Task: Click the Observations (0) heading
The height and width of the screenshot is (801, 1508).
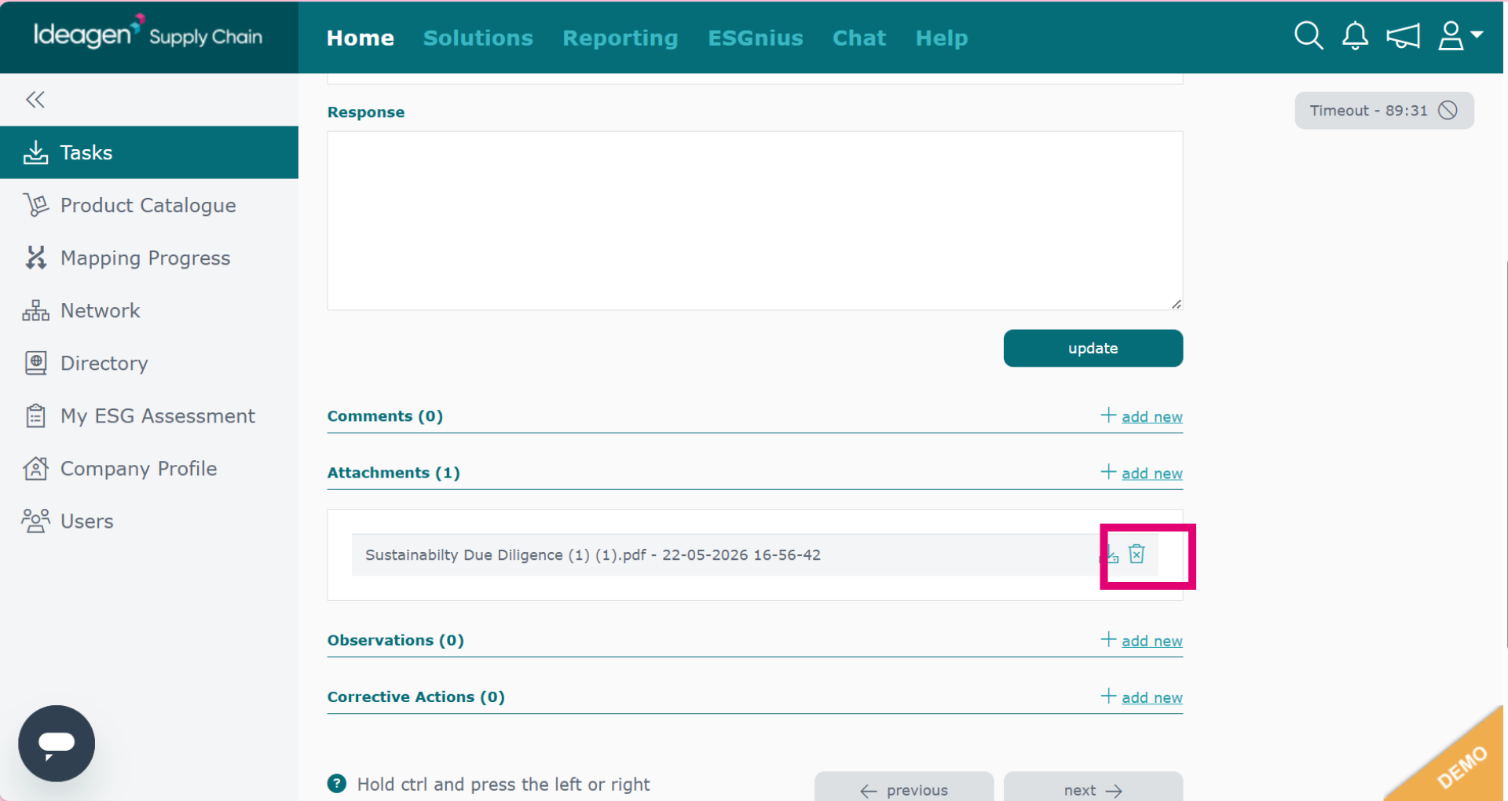Action: (396, 640)
